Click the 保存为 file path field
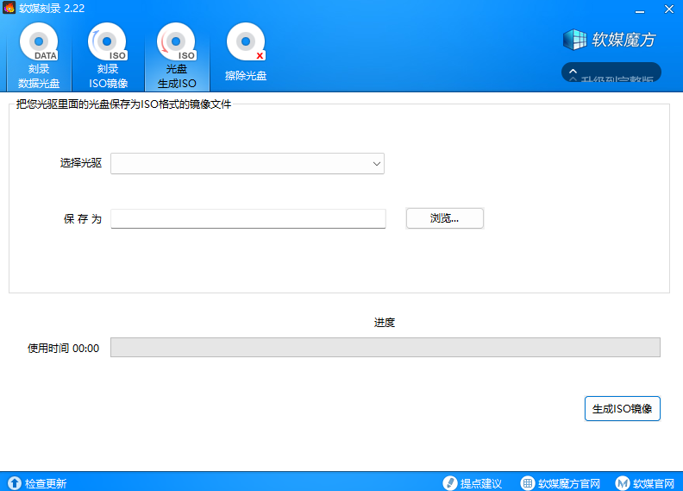The width and height of the screenshot is (683, 491). tap(248, 218)
